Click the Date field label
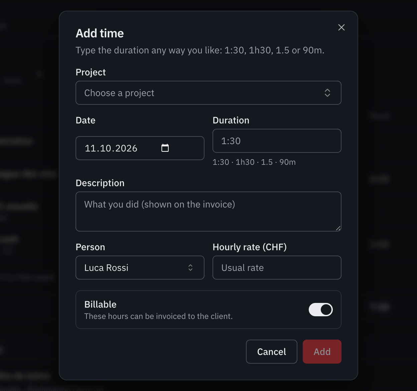This screenshot has height=391, width=417. coord(86,120)
